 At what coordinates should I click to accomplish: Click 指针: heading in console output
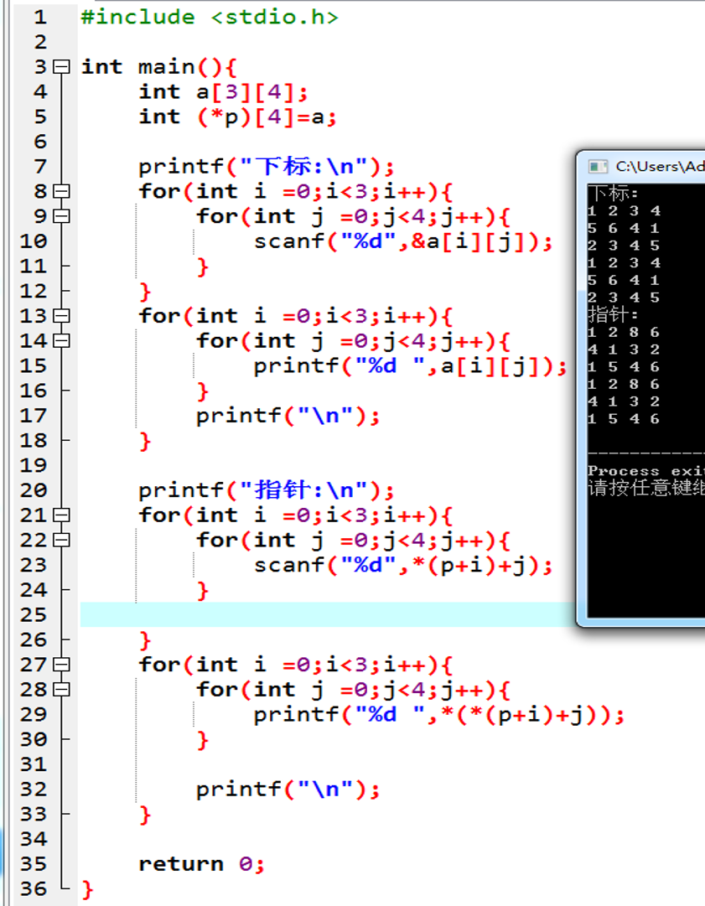coord(613,314)
